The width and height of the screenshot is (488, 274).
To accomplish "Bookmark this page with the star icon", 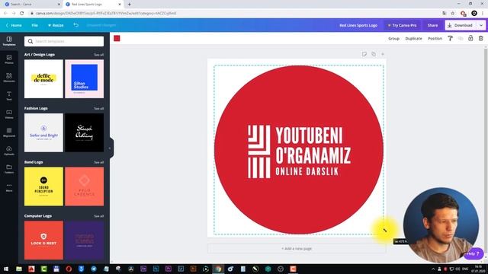I will [x=453, y=14].
